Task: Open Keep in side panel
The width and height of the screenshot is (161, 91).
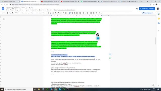Action: 159,18
